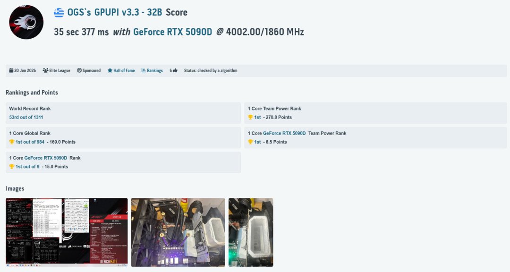Click trophy icon beside 1st out of 9
Viewport: 510px width, 272px height.
point(12,167)
